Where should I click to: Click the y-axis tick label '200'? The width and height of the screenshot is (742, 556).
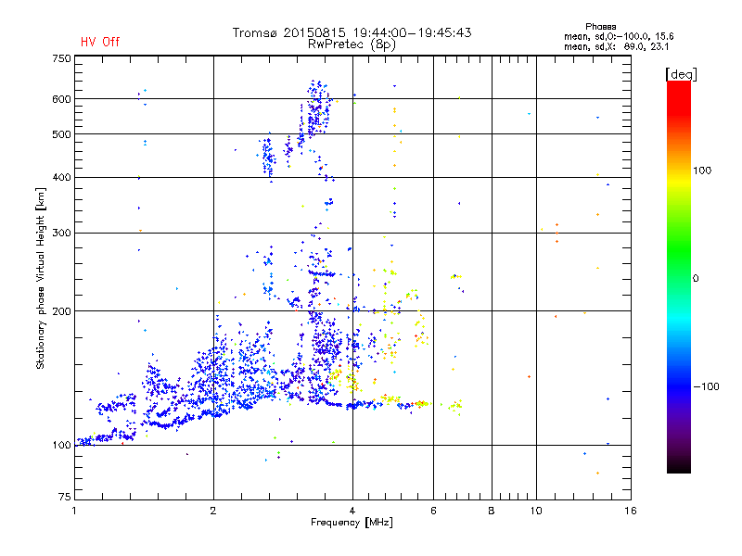coord(61,311)
